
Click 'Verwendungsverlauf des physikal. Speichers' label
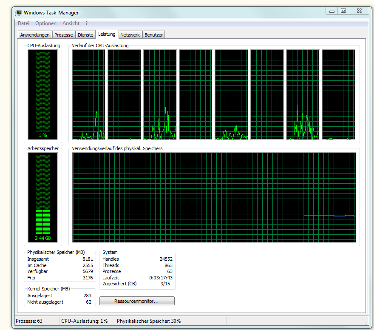pos(117,148)
